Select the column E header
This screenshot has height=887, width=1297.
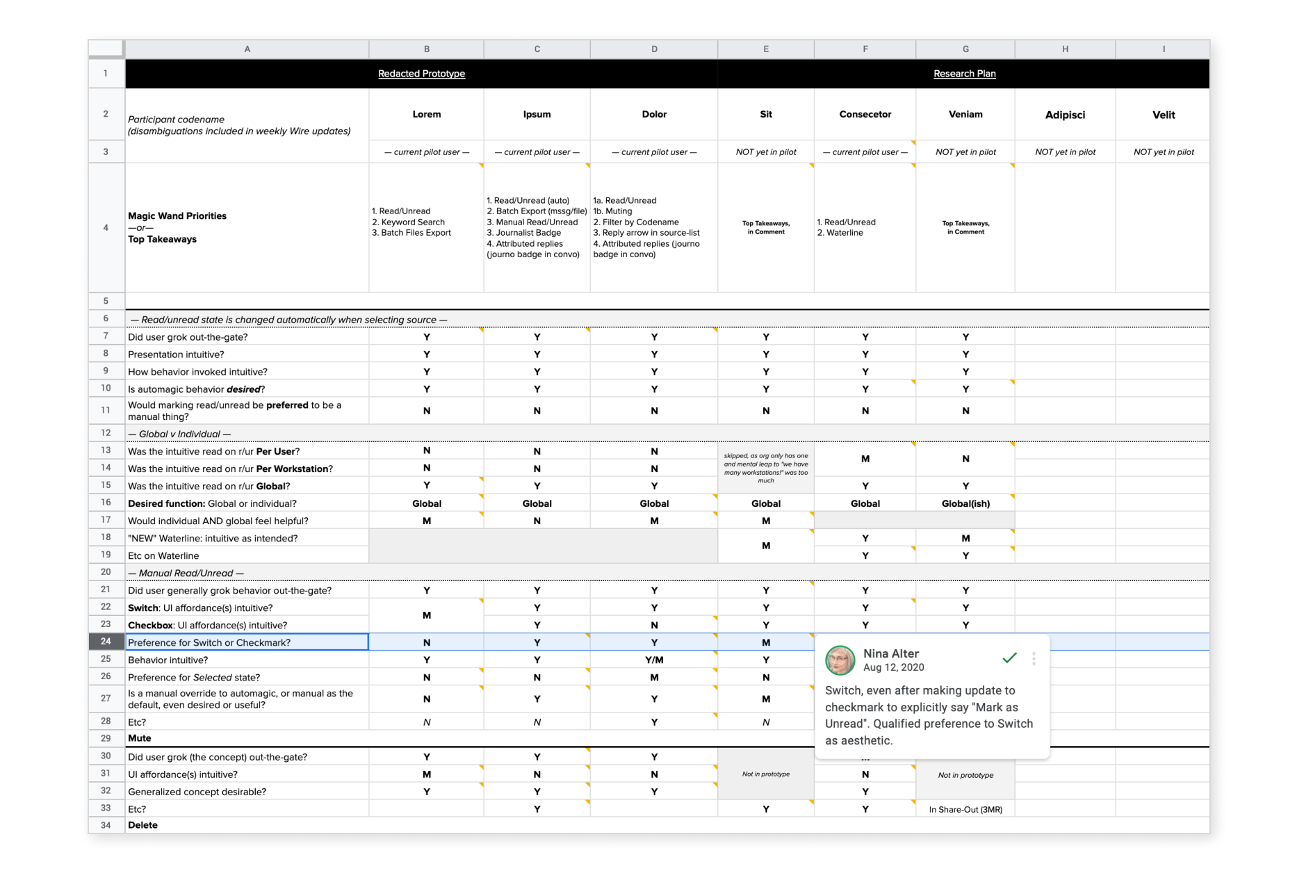pos(765,49)
